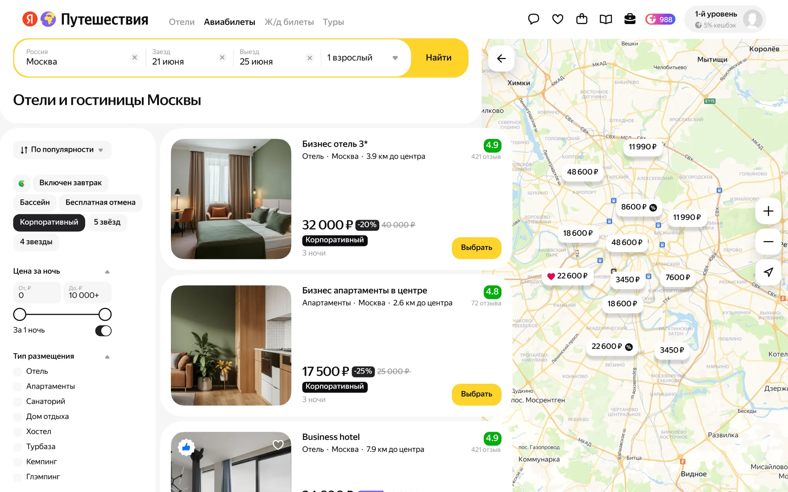The image size is (788, 492).
Task: Clear the Москва destination field
Action: point(135,57)
